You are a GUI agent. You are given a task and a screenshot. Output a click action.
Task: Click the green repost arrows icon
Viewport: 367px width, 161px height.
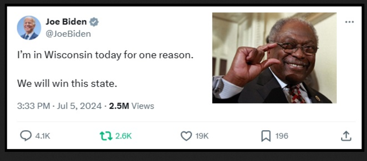pyautogui.click(x=106, y=136)
